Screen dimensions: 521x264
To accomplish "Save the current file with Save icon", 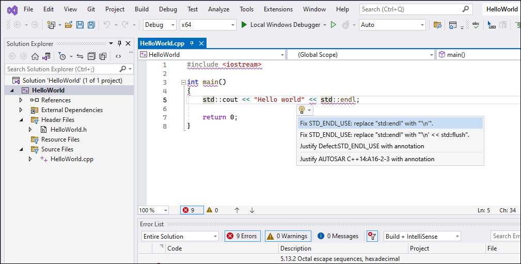I will click(80, 25).
